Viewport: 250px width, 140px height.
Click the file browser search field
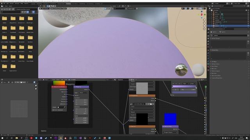(x=11, y=12)
